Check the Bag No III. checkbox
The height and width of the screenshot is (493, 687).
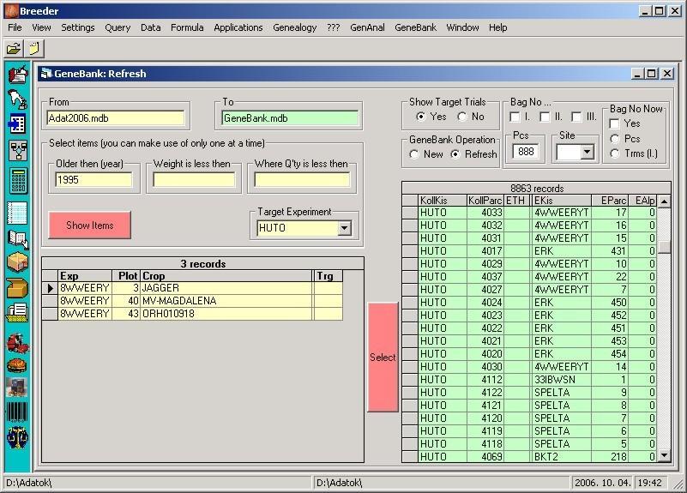(x=577, y=117)
